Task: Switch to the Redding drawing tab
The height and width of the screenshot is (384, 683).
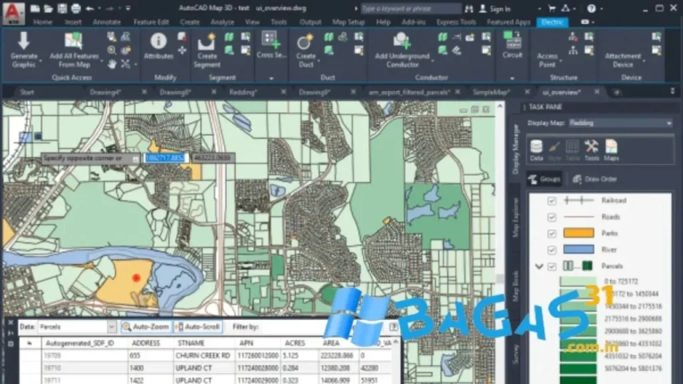Action: point(243,92)
